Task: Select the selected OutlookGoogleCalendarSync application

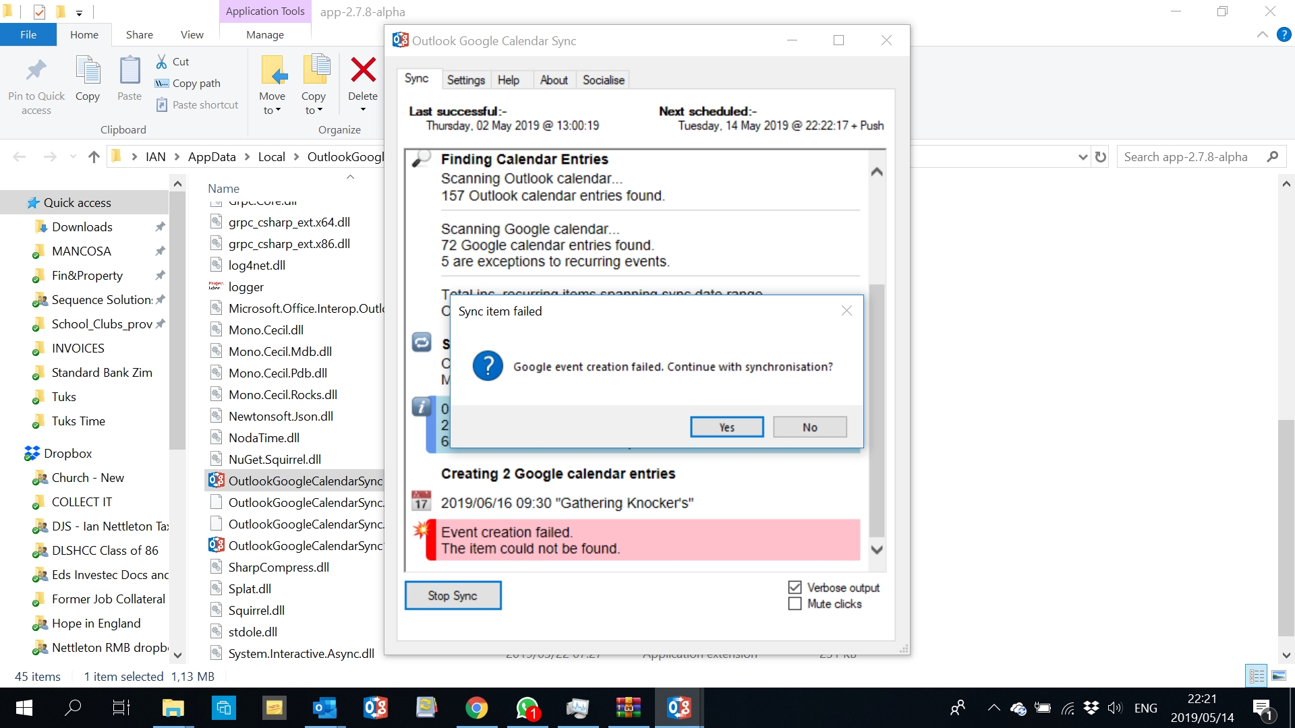Action: 295,481
